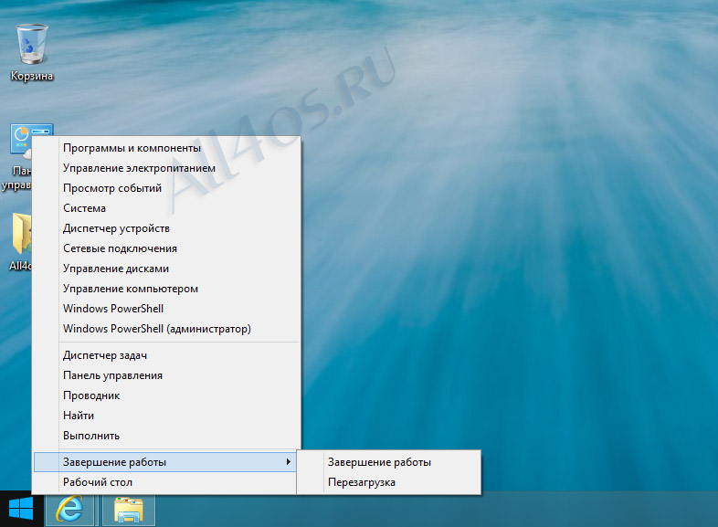Click the Windows Start button
This screenshot has width=718, height=527.
coord(21,509)
